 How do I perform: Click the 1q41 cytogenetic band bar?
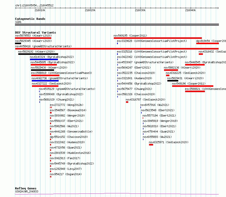(x=117, y=25)
